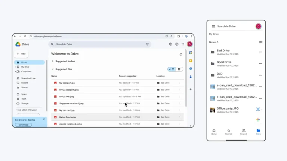The image size is (287, 161).
Task: Toggle grid view in mobile Drive
Action: click(x=260, y=42)
